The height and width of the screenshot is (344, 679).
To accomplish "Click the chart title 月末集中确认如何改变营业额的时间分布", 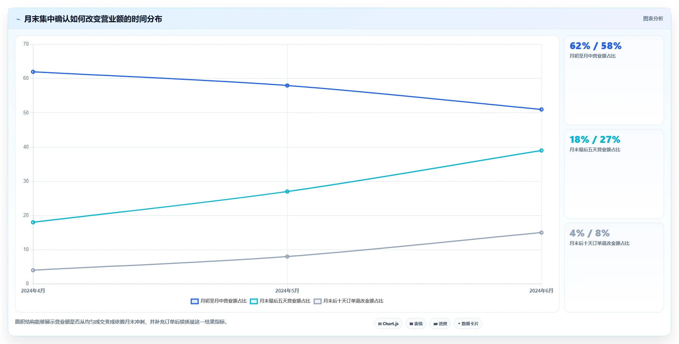I will (93, 19).
